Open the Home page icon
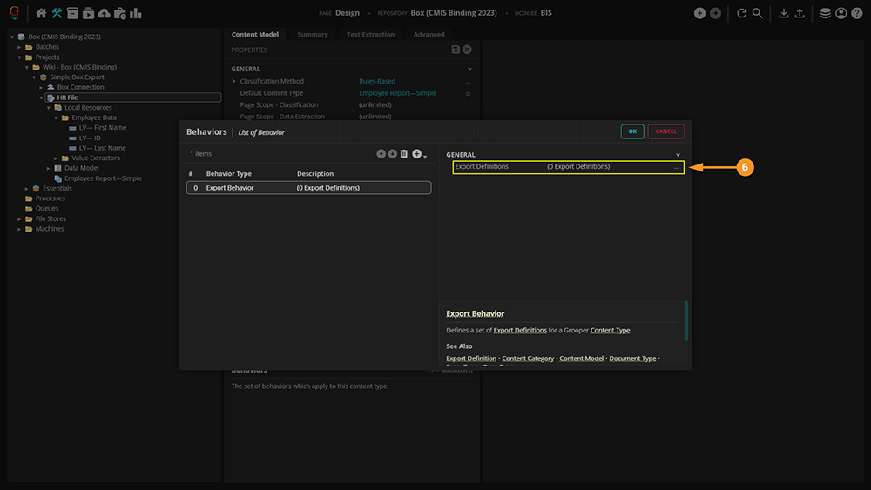871x490 pixels. coord(41,13)
